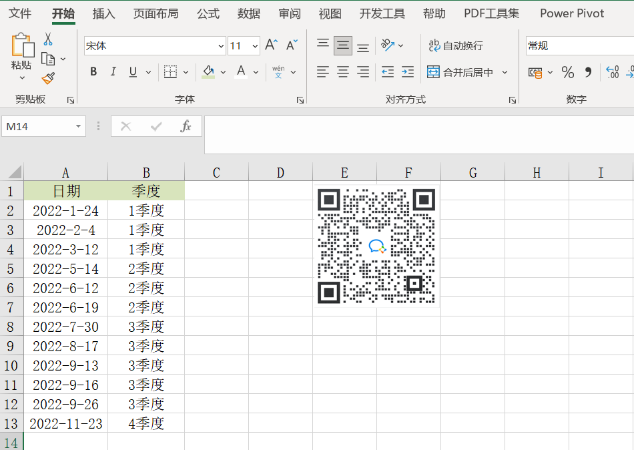
Task: Click the text orientation icon
Action: [387, 45]
